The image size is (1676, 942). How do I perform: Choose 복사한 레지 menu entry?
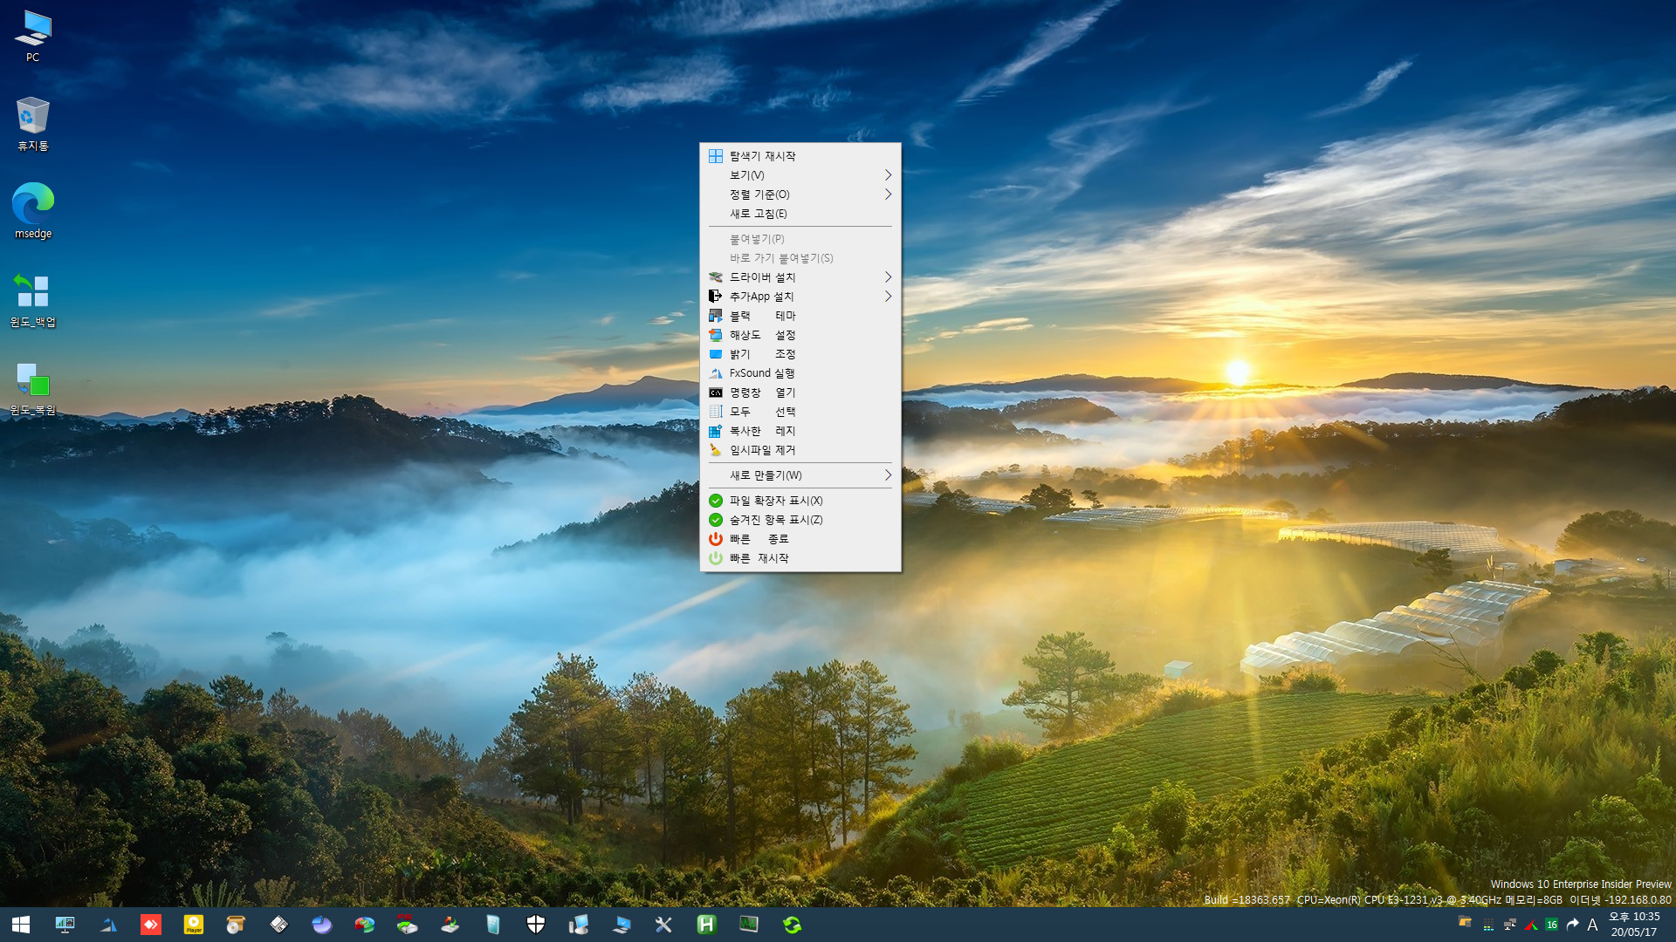[x=800, y=431]
